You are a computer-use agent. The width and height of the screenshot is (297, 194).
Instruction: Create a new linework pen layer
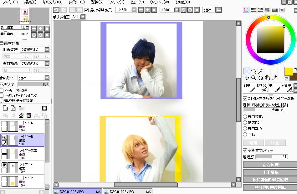(x=13, y=108)
